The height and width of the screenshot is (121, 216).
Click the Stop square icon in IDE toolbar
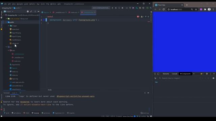pyautogui.click(x=122, y=8)
